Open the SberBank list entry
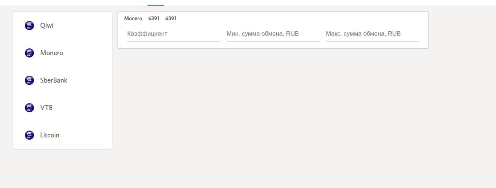Viewport: 496px width, 188px height. pyautogui.click(x=62, y=80)
